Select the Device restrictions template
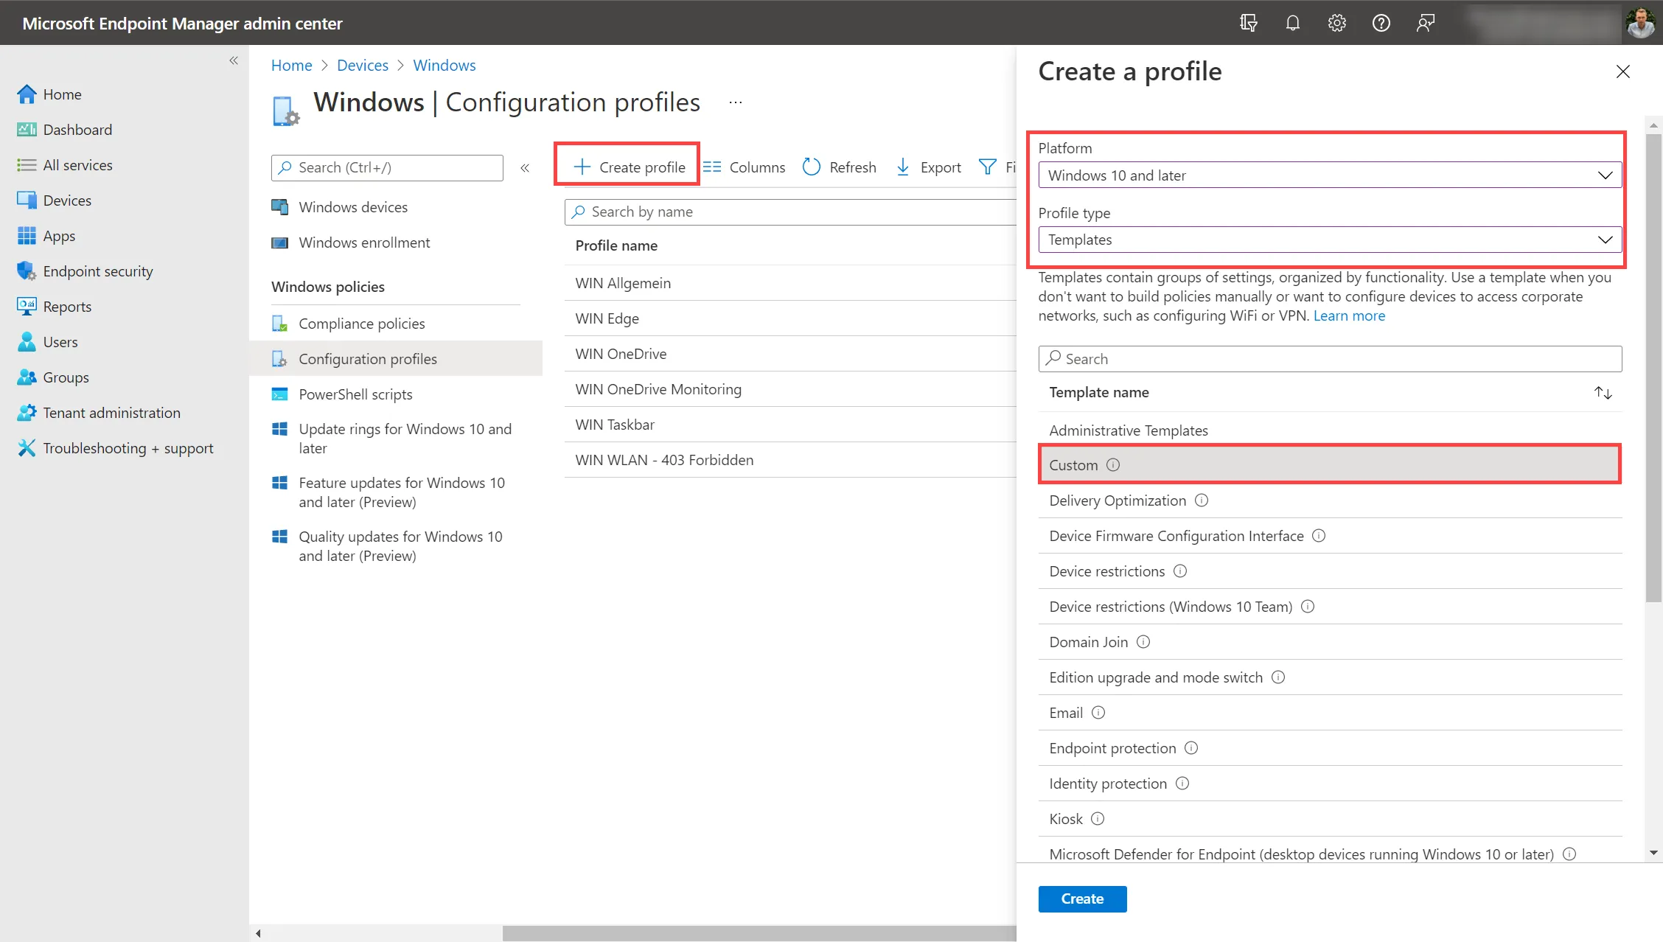1663x942 pixels. (x=1106, y=571)
